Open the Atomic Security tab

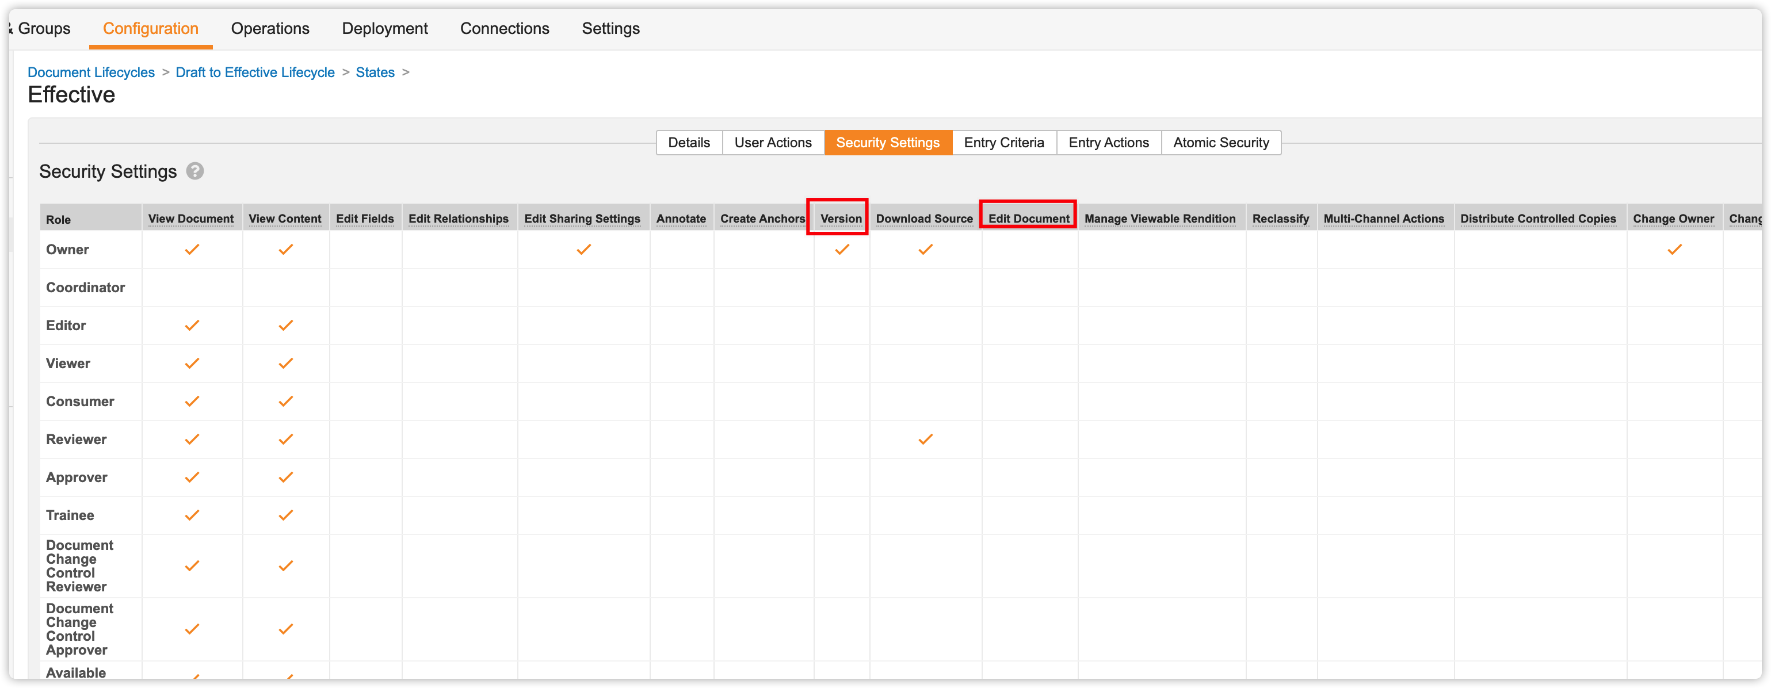pyautogui.click(x=1220, y=142)
